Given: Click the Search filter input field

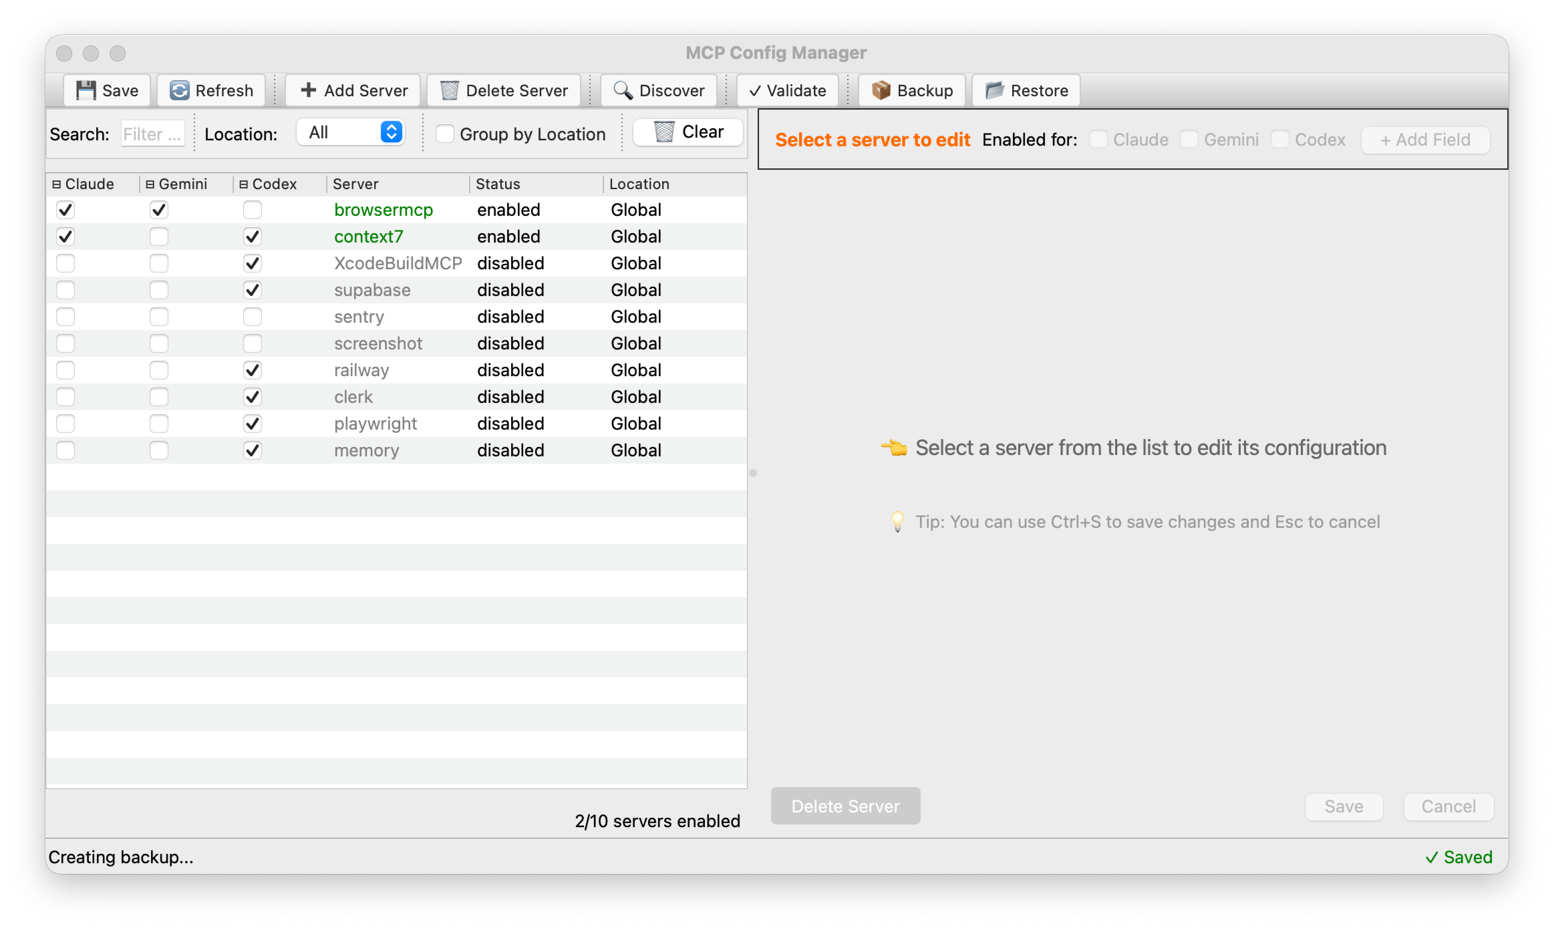Looking at the screenshot, I should (152, 134).
